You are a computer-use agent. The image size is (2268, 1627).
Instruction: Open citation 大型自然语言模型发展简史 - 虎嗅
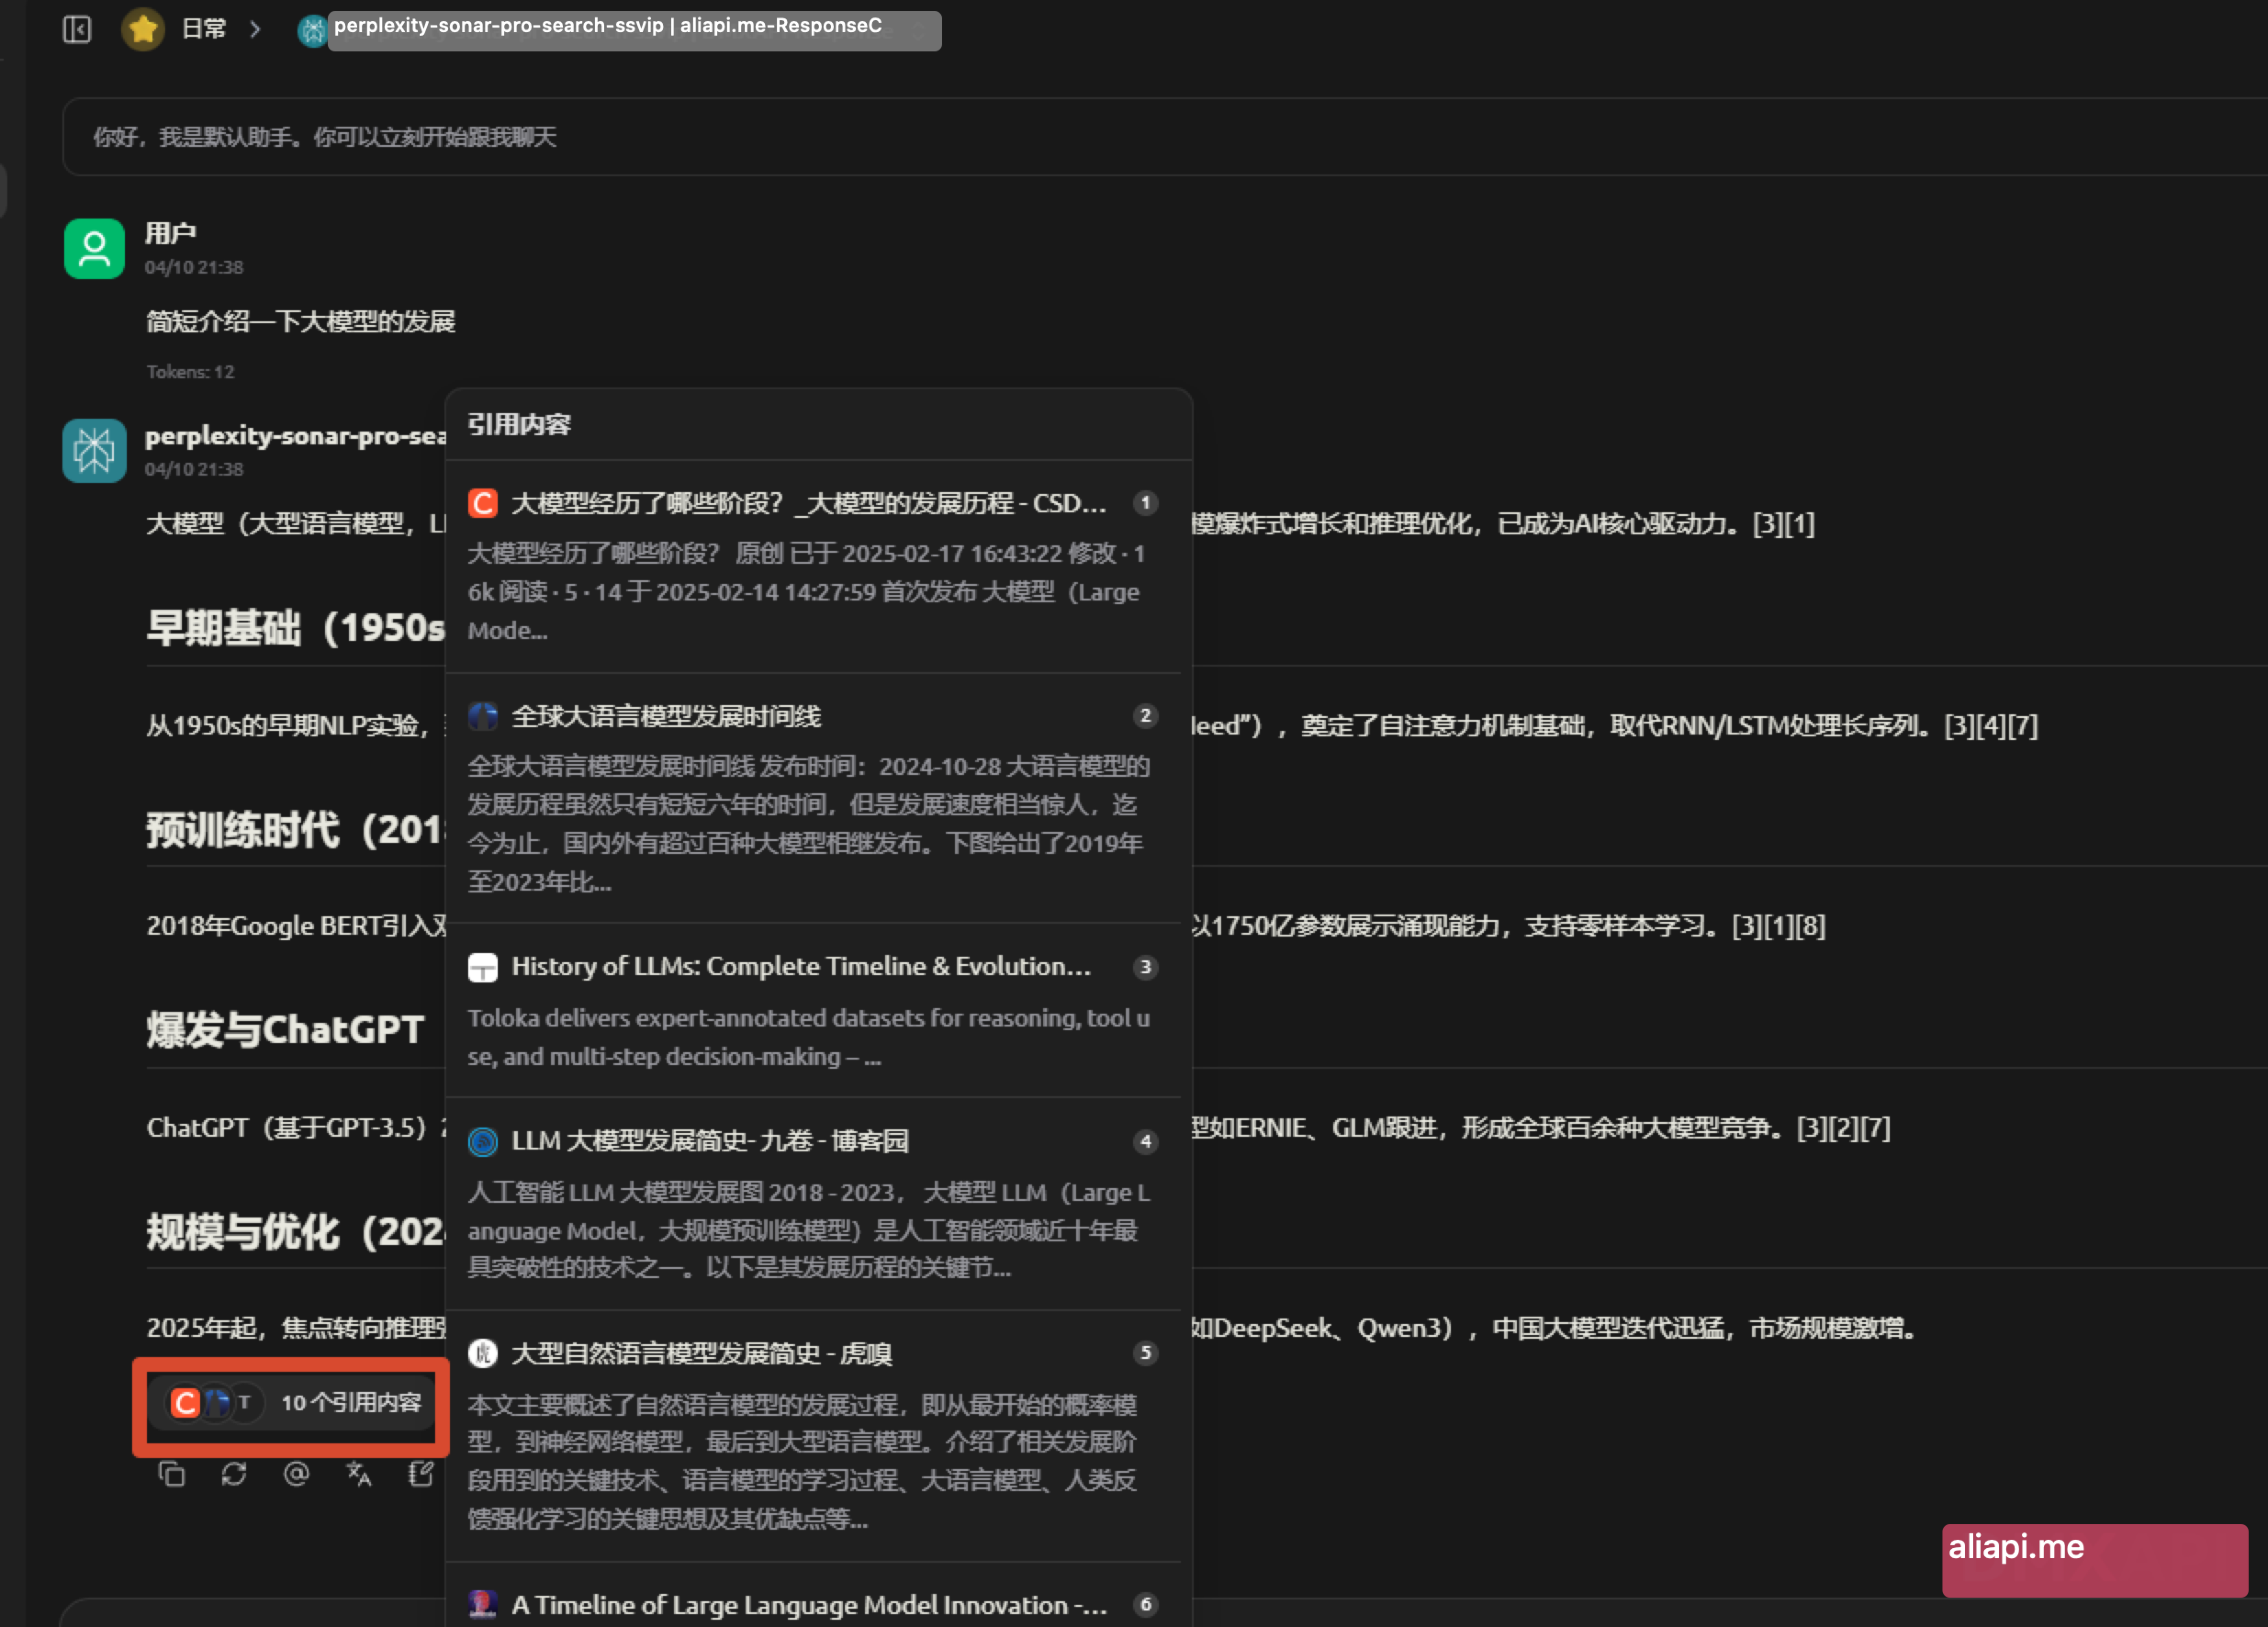click(702, 1353)
